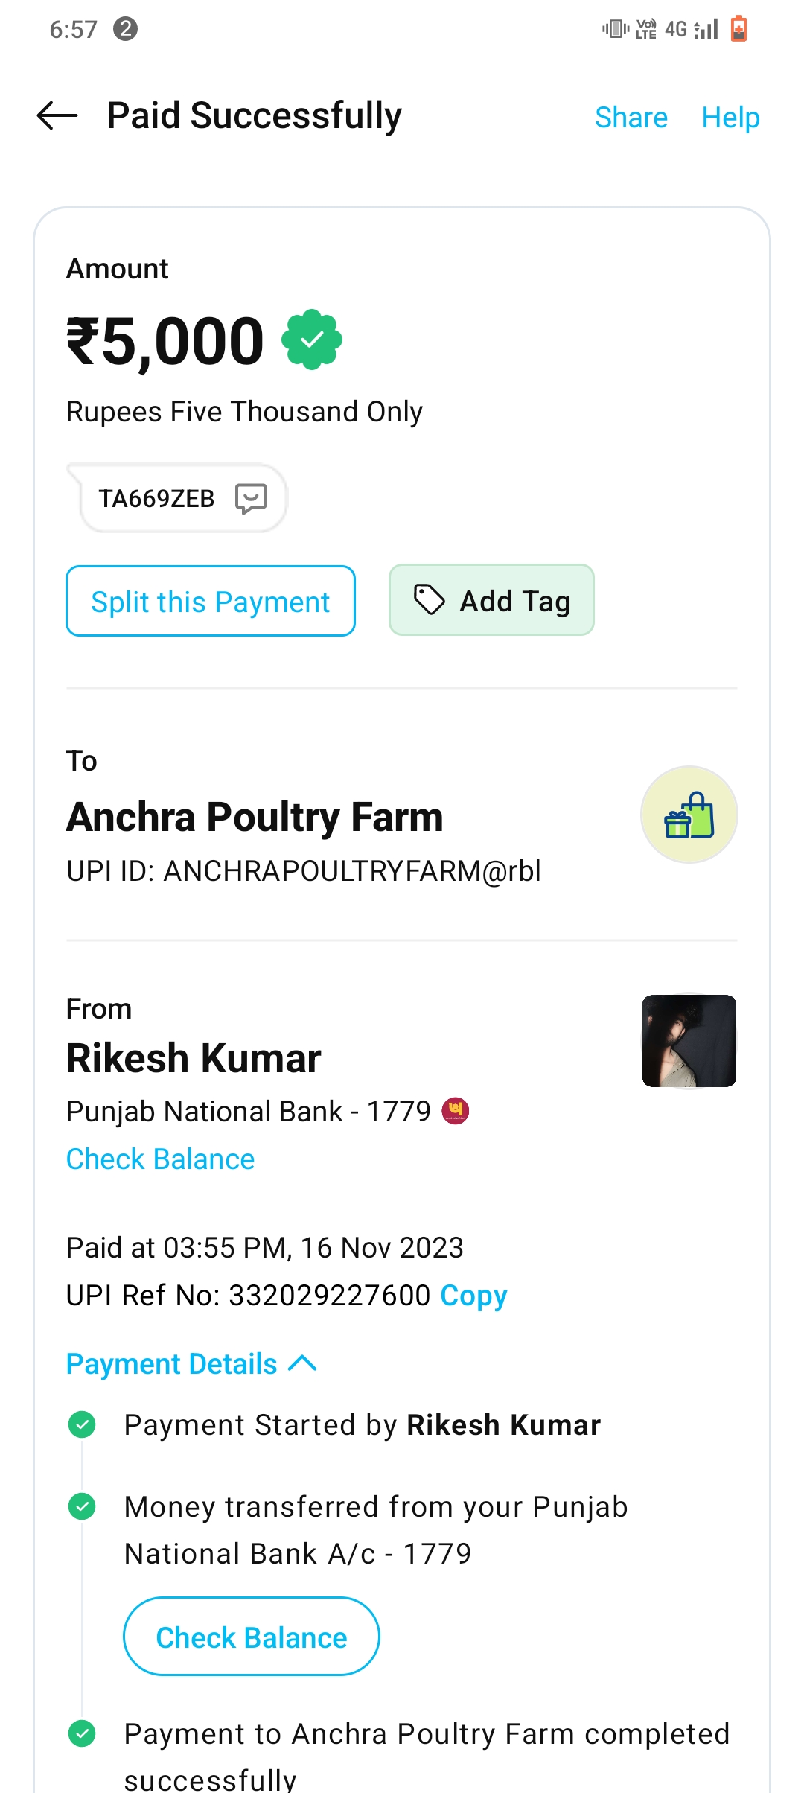Viewport: 804px width, 1793px height.
Task: Copy the UPI reference number
Action: [x=473, y=1296]
